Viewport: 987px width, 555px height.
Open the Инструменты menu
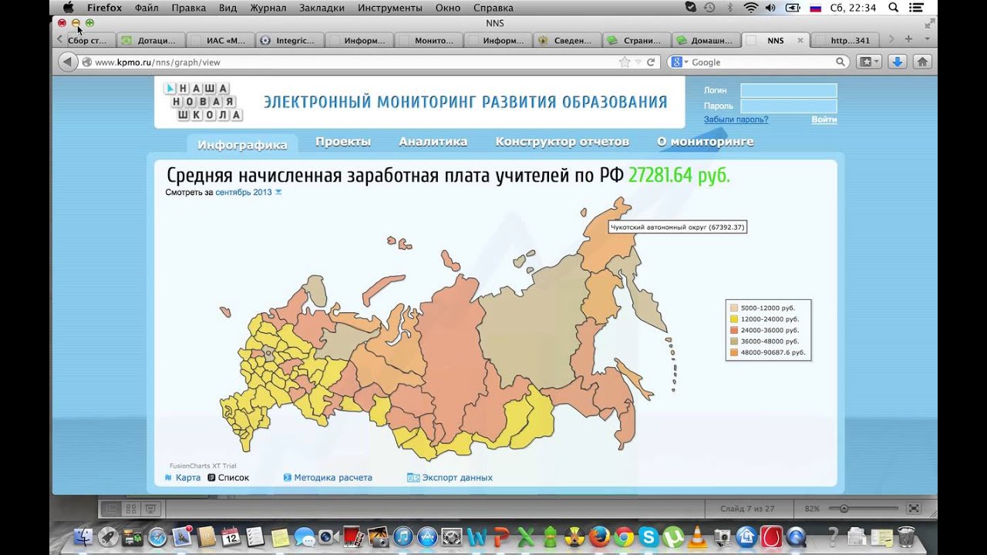(x=390, y=8)
